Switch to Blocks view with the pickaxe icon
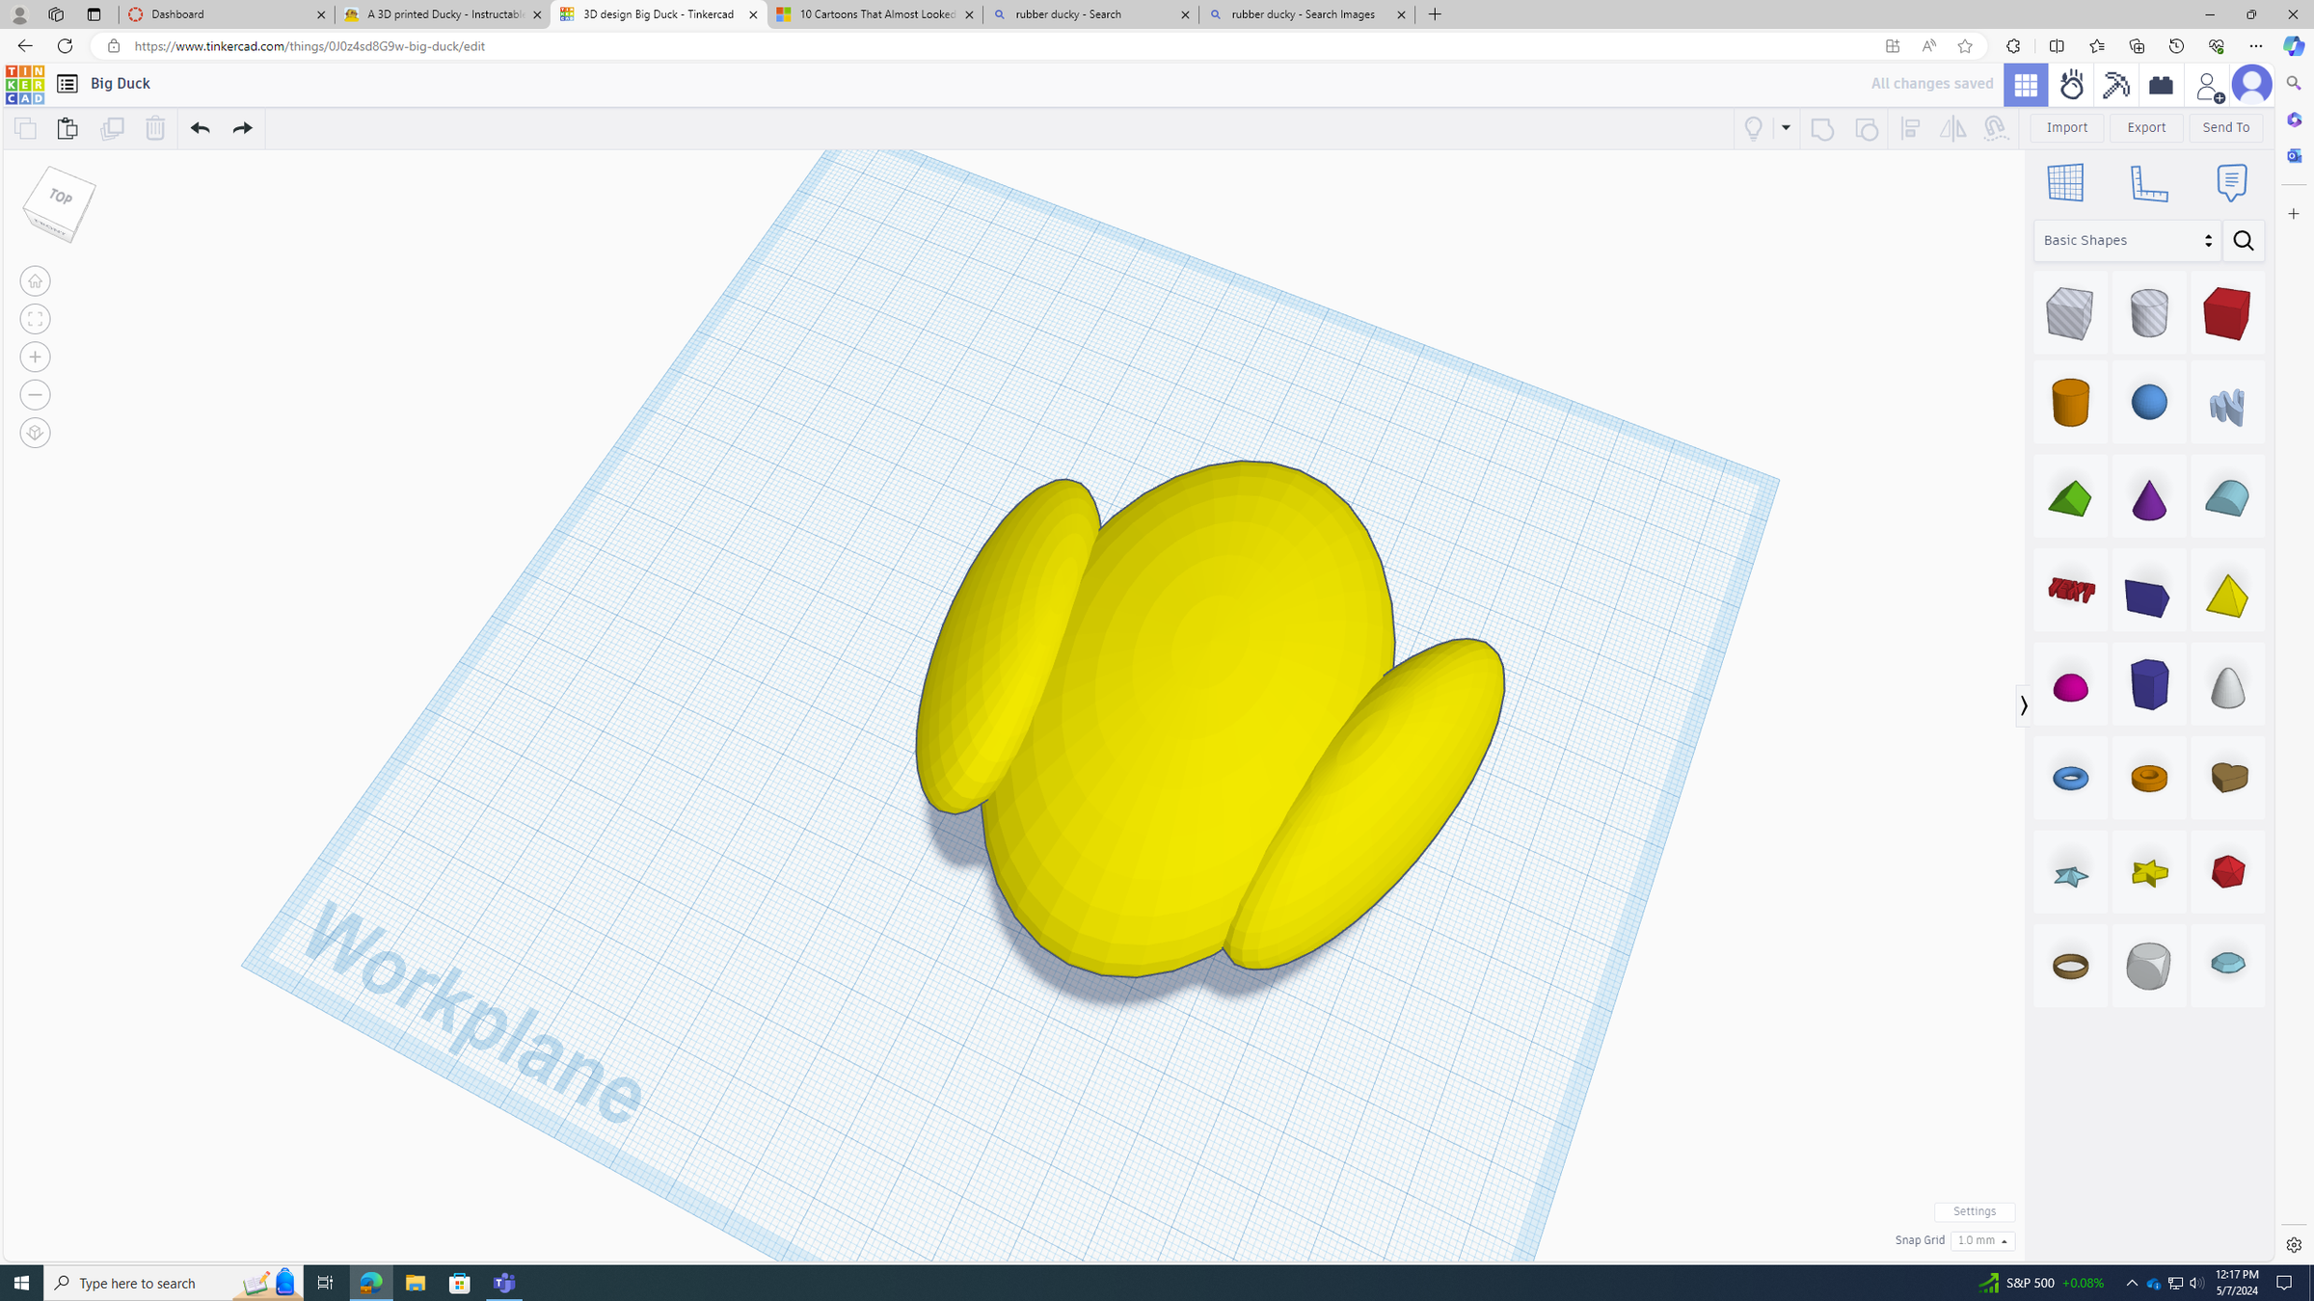Screen dimensions: 2314x1301 coord(2114,85)
